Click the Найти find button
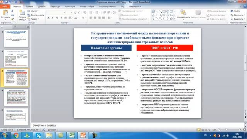The height and width of the screenshot is (139, 247). tap(235, 11)
